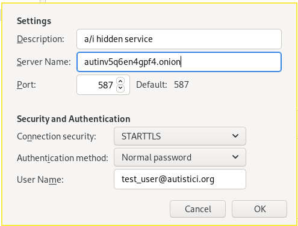Click the User Name label
The height and width of the screenshot is (226, 298).
pyautogui.click(x=40, y=180)
